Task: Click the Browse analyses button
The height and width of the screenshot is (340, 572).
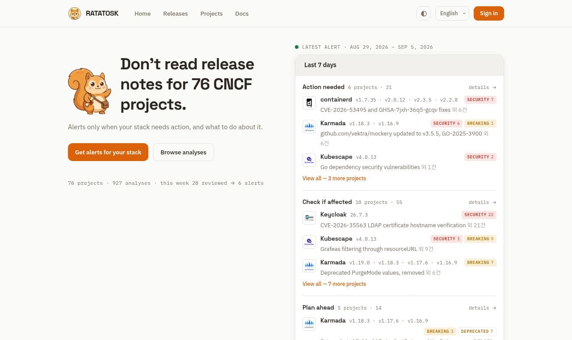Action: click(183, 152)
